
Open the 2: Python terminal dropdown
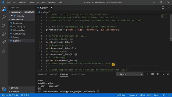pos(130,74)
